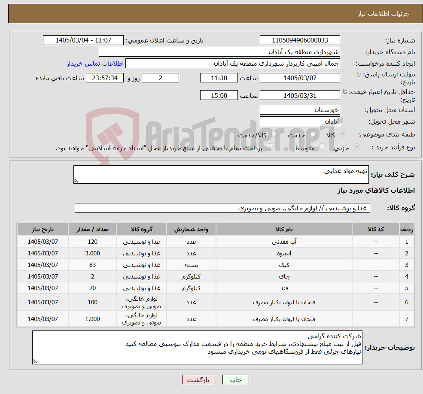Click the شماره نیاز field 1105094906000033
The height and width of the screenshot is (394, 423).
pos(300,40)
